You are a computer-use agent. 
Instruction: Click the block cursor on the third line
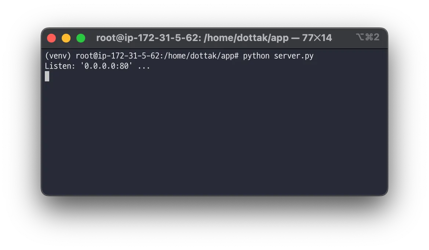pyautogui.click(x=47, y=76)
